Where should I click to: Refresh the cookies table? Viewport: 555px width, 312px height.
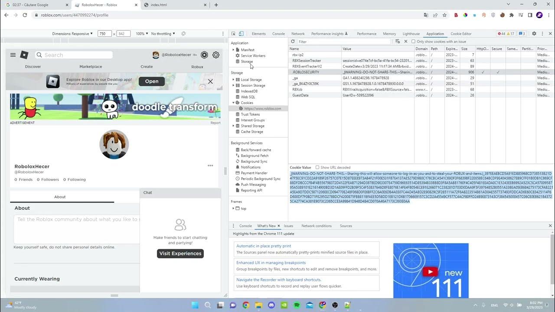(x=293, y=42)
